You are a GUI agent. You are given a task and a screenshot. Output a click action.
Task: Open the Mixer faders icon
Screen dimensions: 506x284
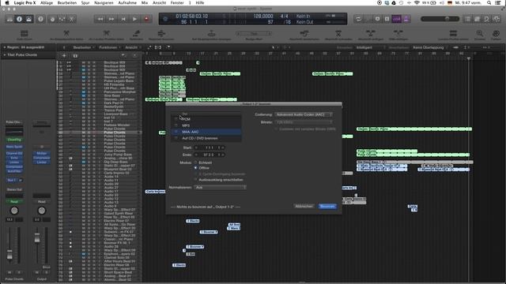coord(62,19)
